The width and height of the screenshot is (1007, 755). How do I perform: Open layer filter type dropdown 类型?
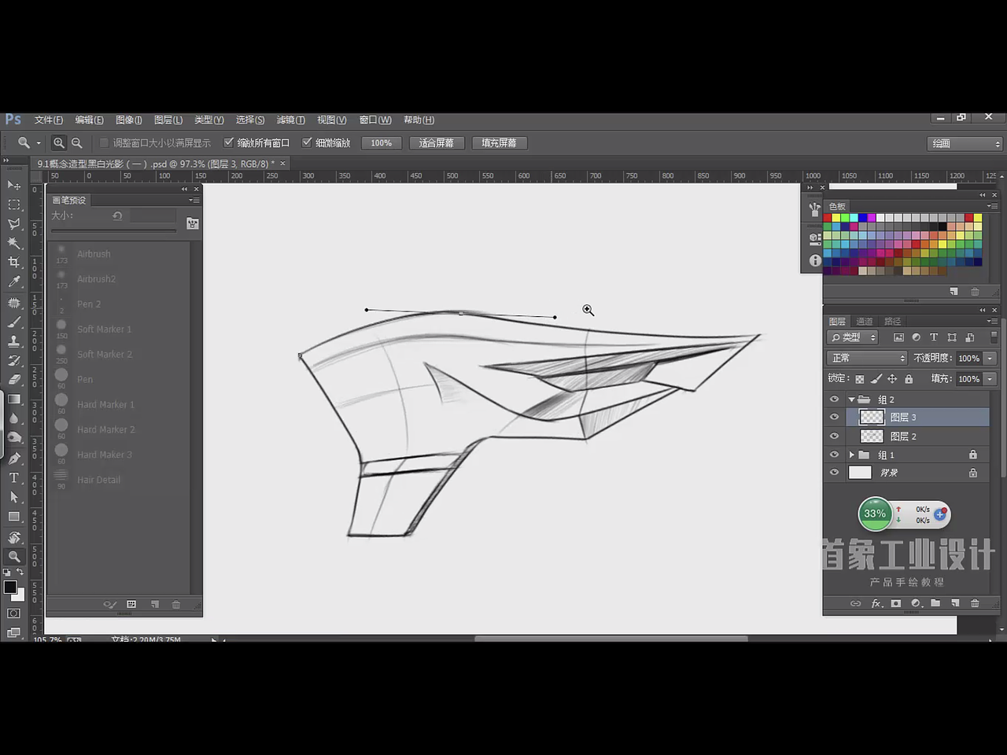[853, 337]
